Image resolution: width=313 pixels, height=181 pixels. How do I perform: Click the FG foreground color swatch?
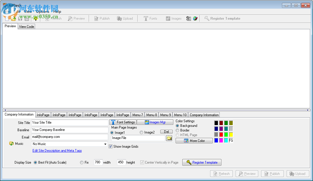point(231,140)
